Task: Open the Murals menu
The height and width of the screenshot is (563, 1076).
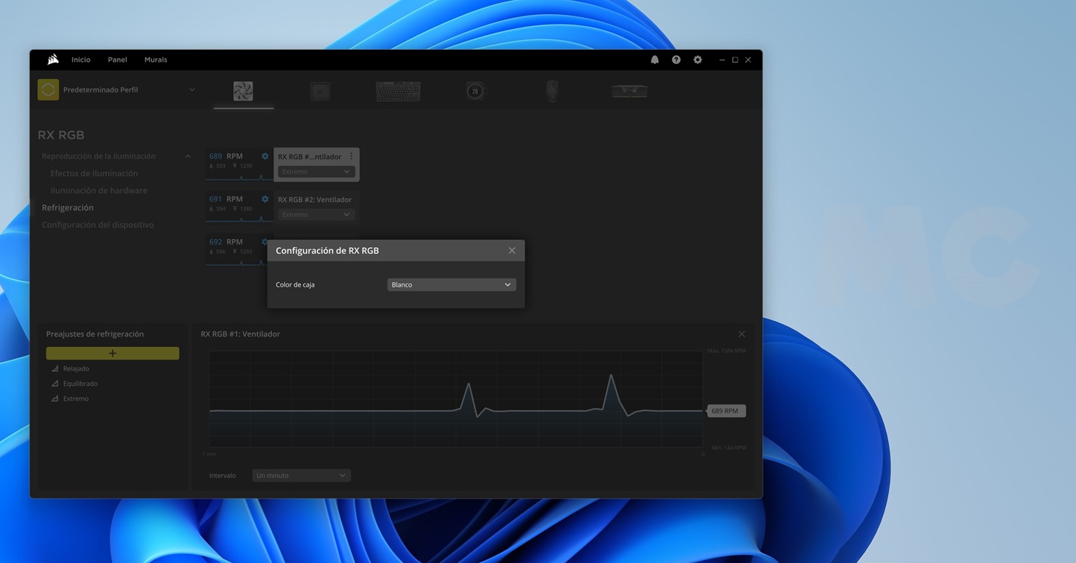Action: tap(156, 60)
